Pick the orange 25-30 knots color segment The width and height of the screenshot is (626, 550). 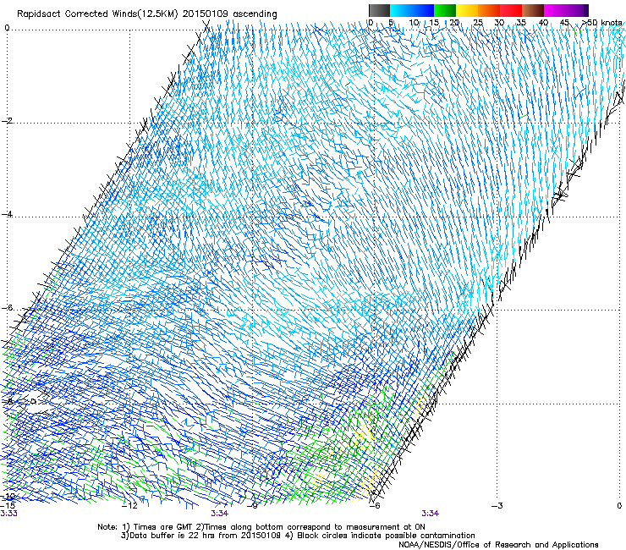coord(489,10)
